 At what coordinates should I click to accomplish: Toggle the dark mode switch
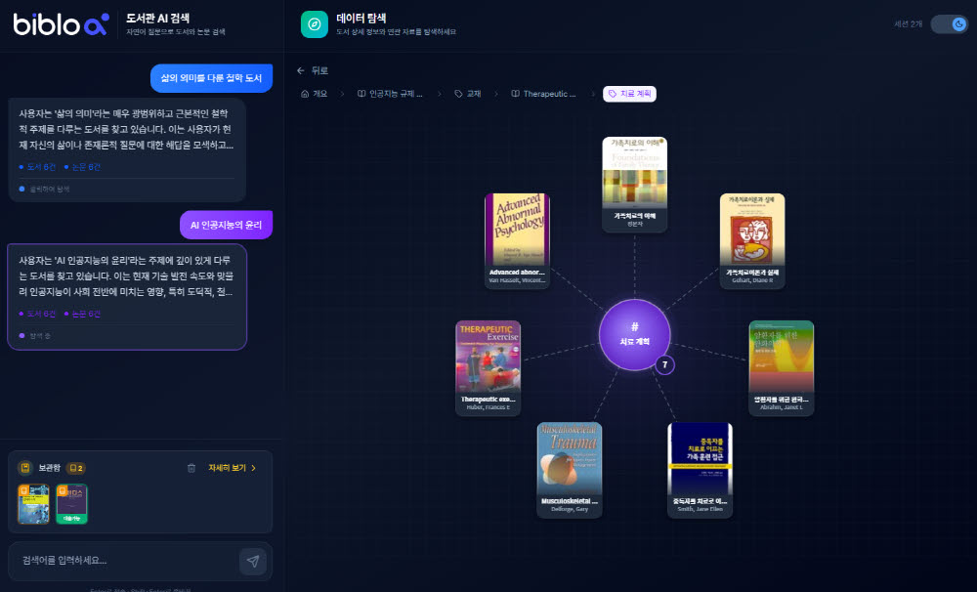pyautogui.click(x=946, y=24)
